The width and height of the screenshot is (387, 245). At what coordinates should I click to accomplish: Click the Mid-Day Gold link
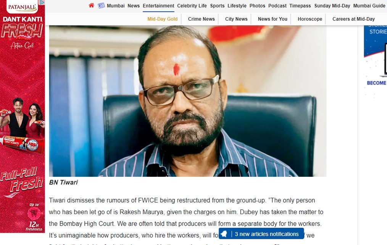coord(163,19)
